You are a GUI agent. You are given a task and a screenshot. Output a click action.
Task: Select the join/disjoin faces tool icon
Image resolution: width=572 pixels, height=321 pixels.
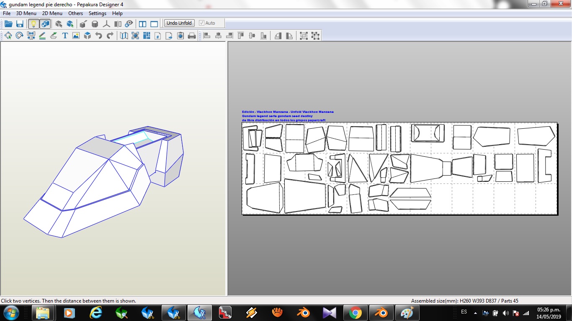click(31, 36)
